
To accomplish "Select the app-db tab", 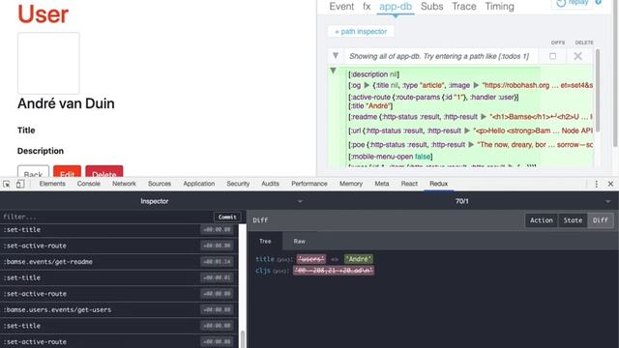I will [396, 7].
